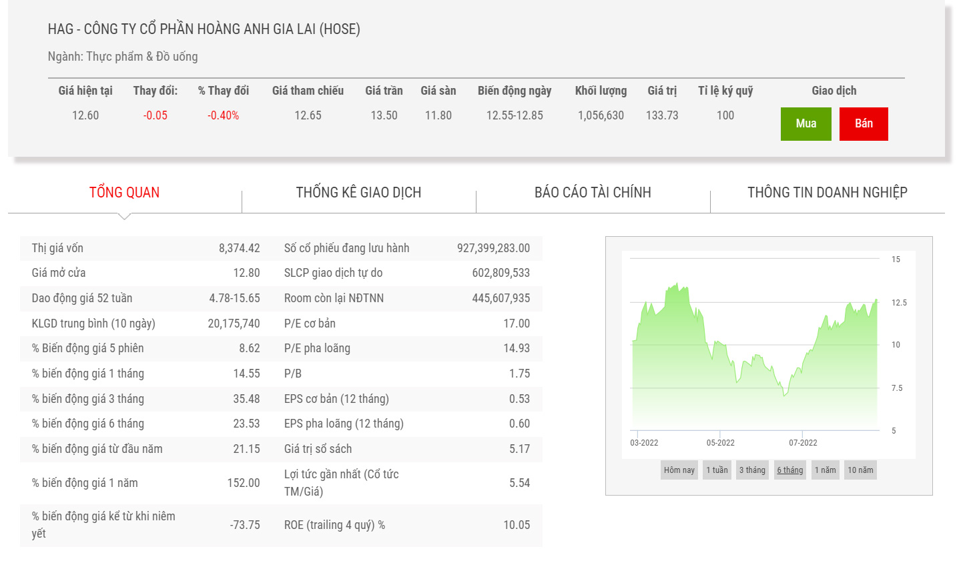Click year-to-date change value 21.15

246,449
